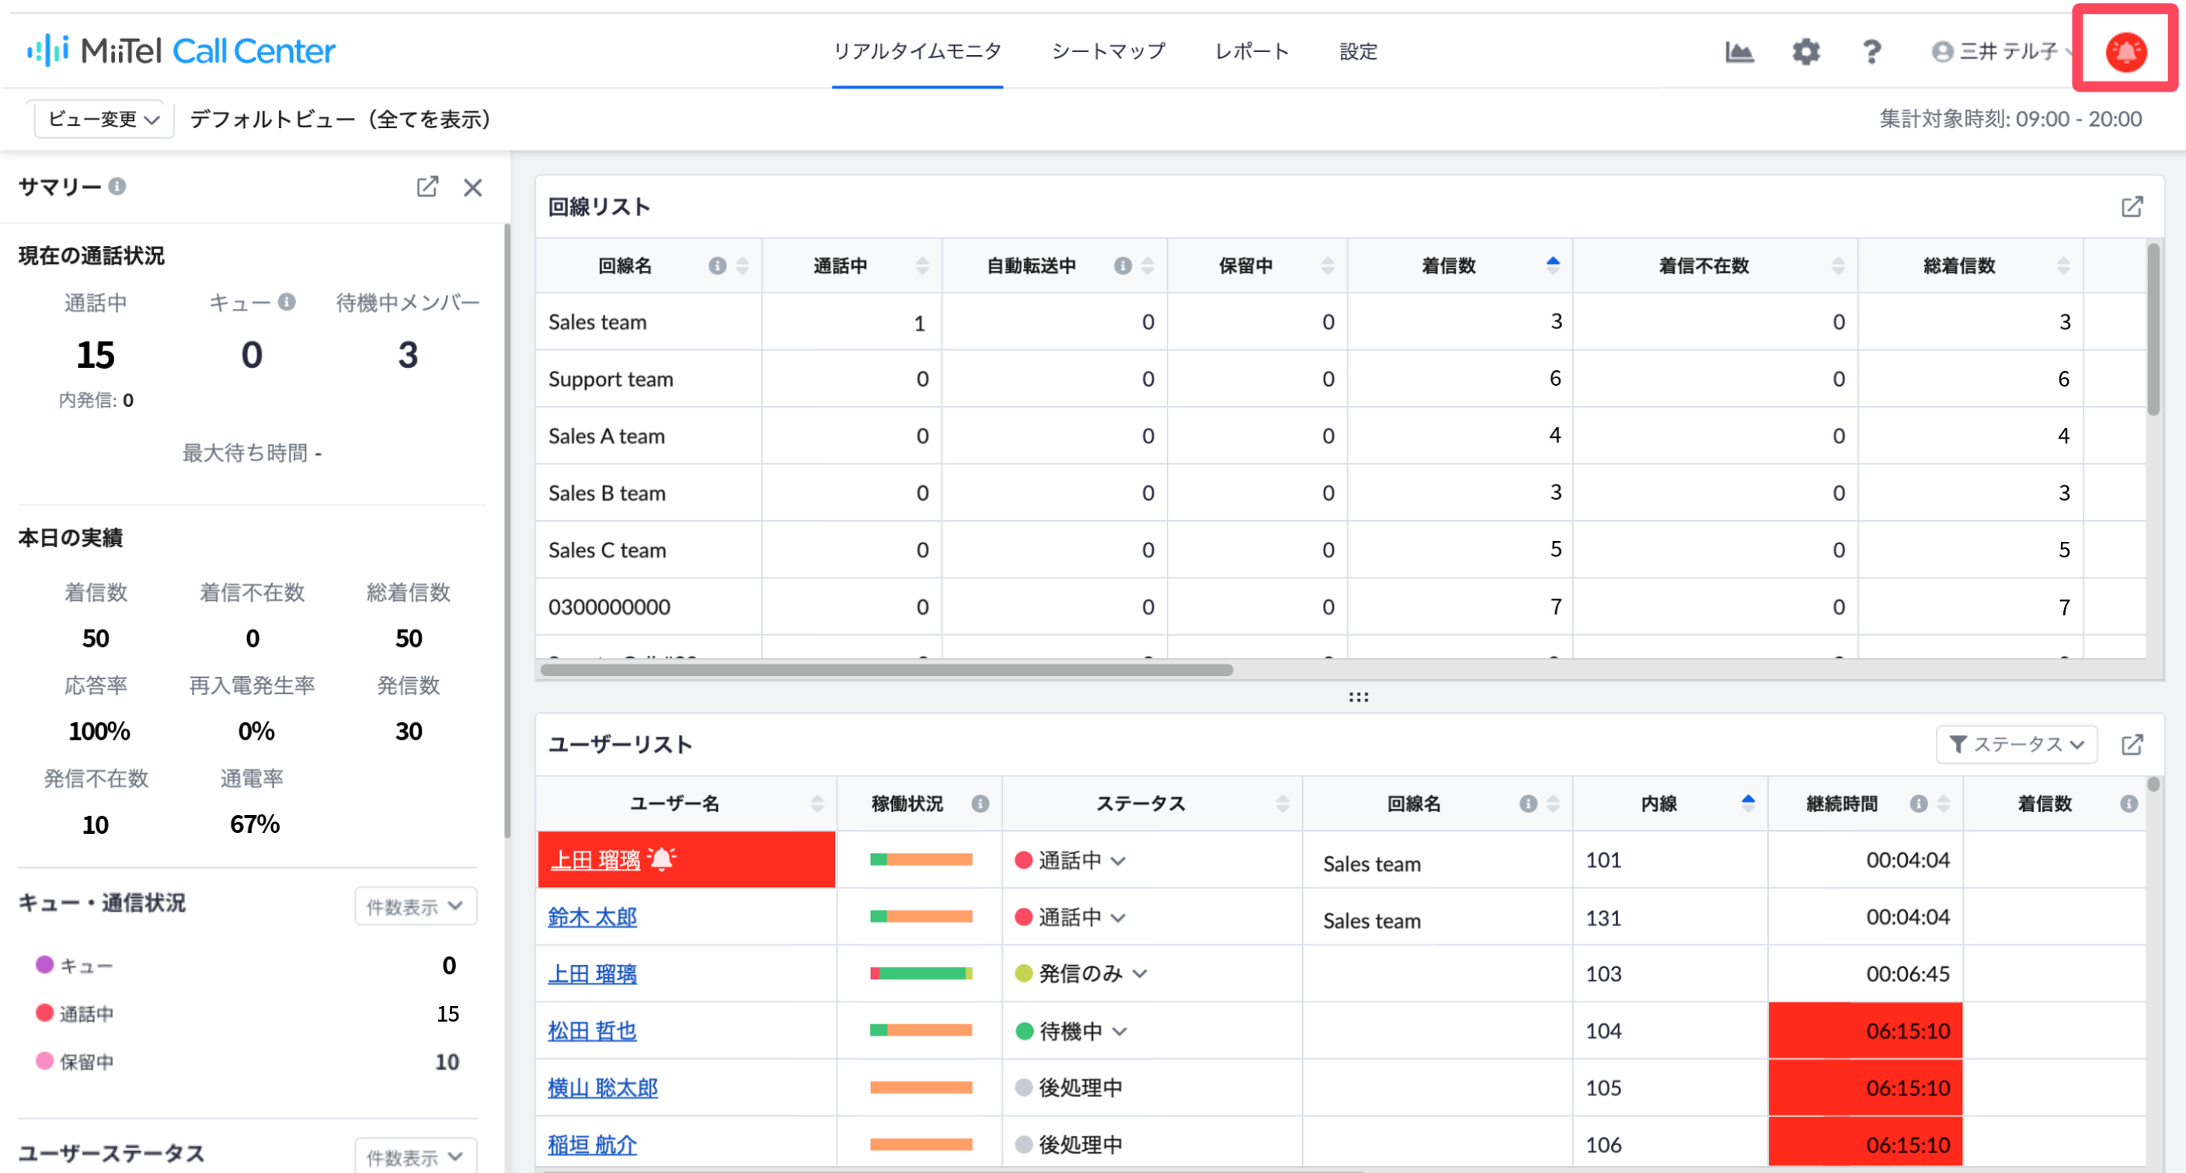2186x1173 pixels.
Task: Open the settings gear icon
Action: (x=1806, y=52)
